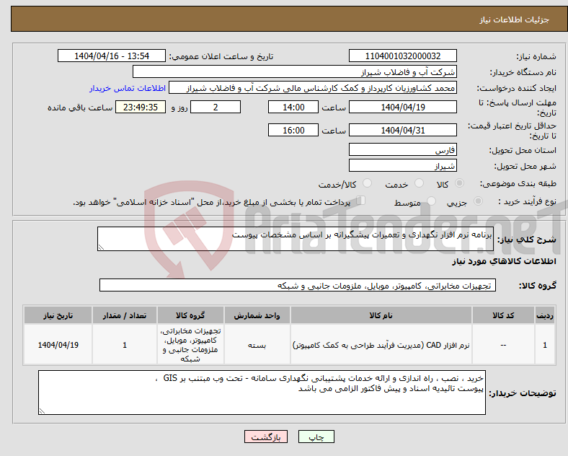Click the اطلاعات کالاهای مورد نیاز section heading
This screenshot has width=568, height=456.
504,261
